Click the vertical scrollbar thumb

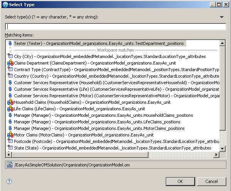(222, 88)
